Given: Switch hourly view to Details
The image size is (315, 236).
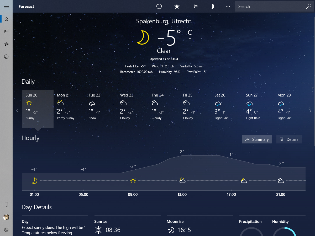Looking at the screenshot, I should (289, 139).
